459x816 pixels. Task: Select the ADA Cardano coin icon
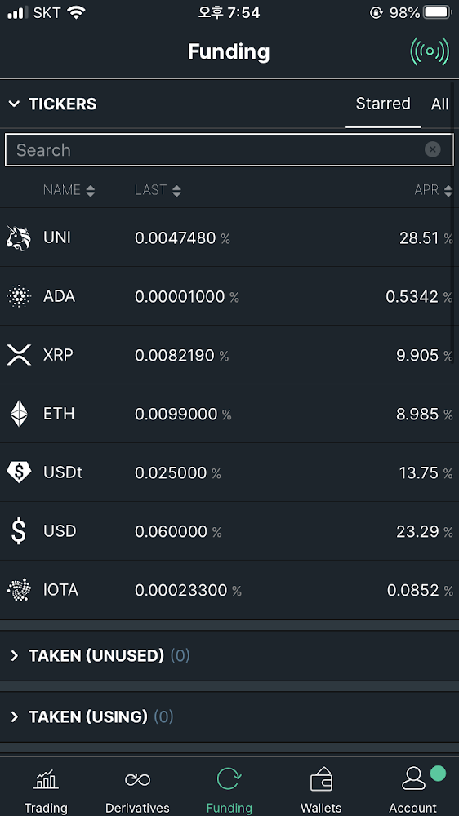click(19, 297)
